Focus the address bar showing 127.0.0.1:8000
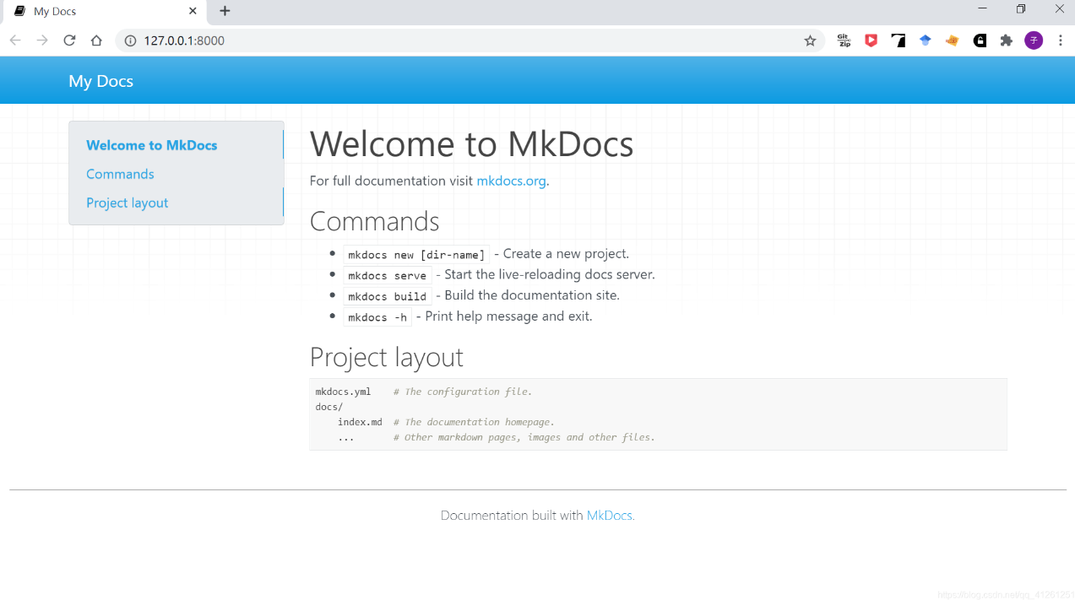The height and width of the screenshot is (600, 1075). point(469,41)
